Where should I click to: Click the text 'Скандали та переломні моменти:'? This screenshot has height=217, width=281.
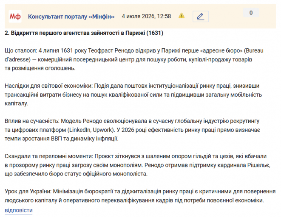click(x=49, y=156)
